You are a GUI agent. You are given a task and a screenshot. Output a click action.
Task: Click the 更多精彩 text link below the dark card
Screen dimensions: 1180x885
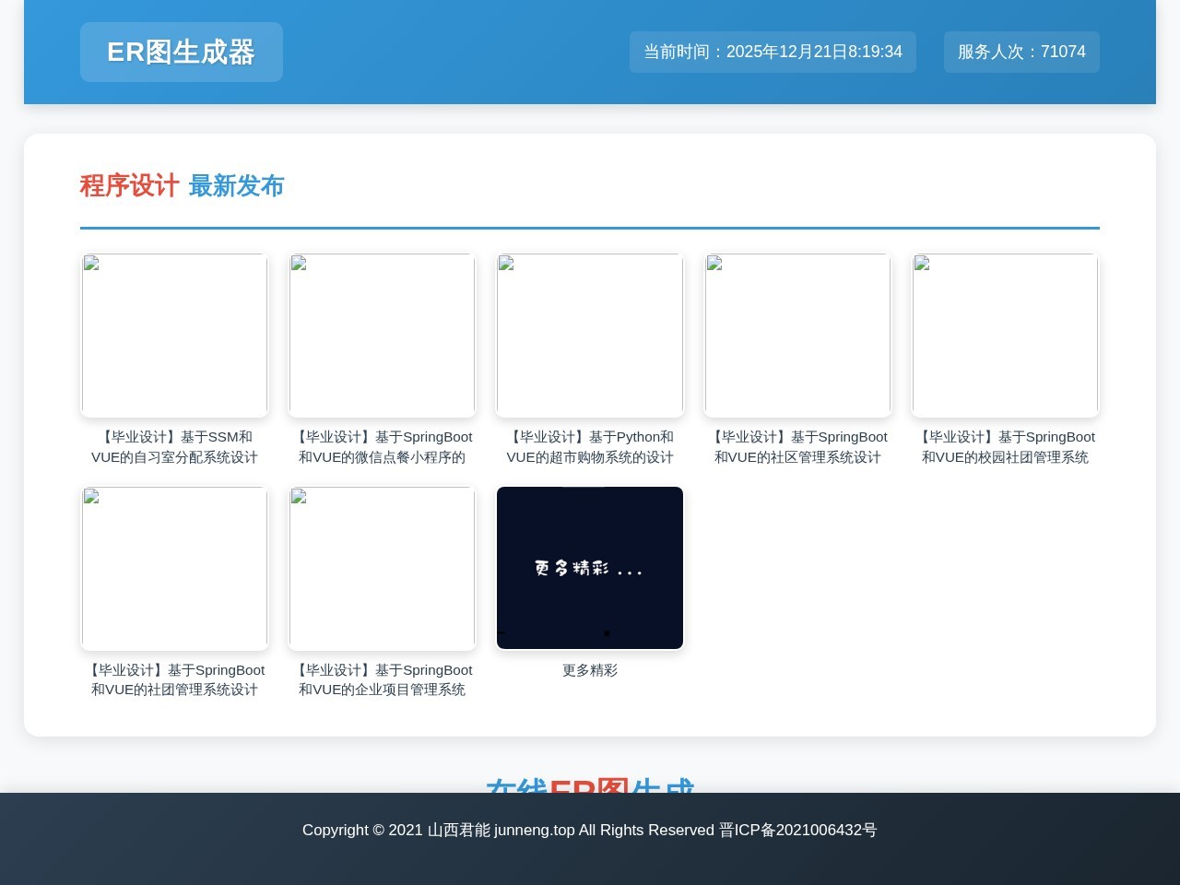pyautogui.click(x=589, y=670)
